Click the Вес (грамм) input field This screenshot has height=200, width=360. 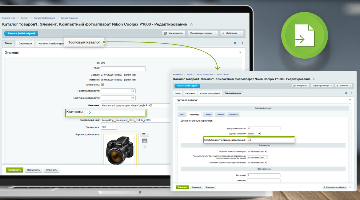click(264, 175)
